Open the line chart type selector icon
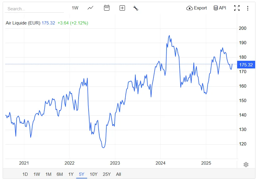The height and width of the screenshot is (182, 259). click(90, 8)
